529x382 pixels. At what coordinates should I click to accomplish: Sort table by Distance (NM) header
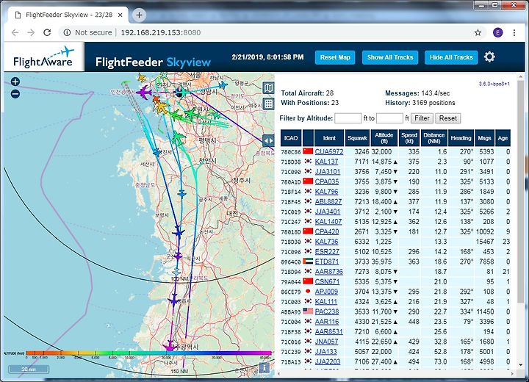(x=434, y=138)
